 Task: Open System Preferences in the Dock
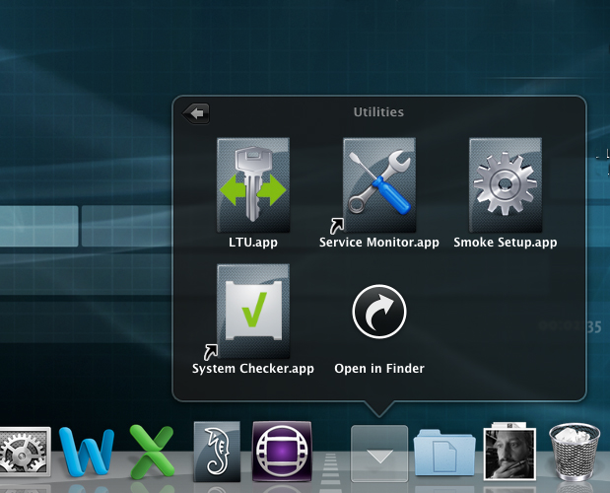point(25,453)
